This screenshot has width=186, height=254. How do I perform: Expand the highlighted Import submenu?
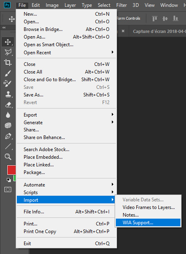66,200
